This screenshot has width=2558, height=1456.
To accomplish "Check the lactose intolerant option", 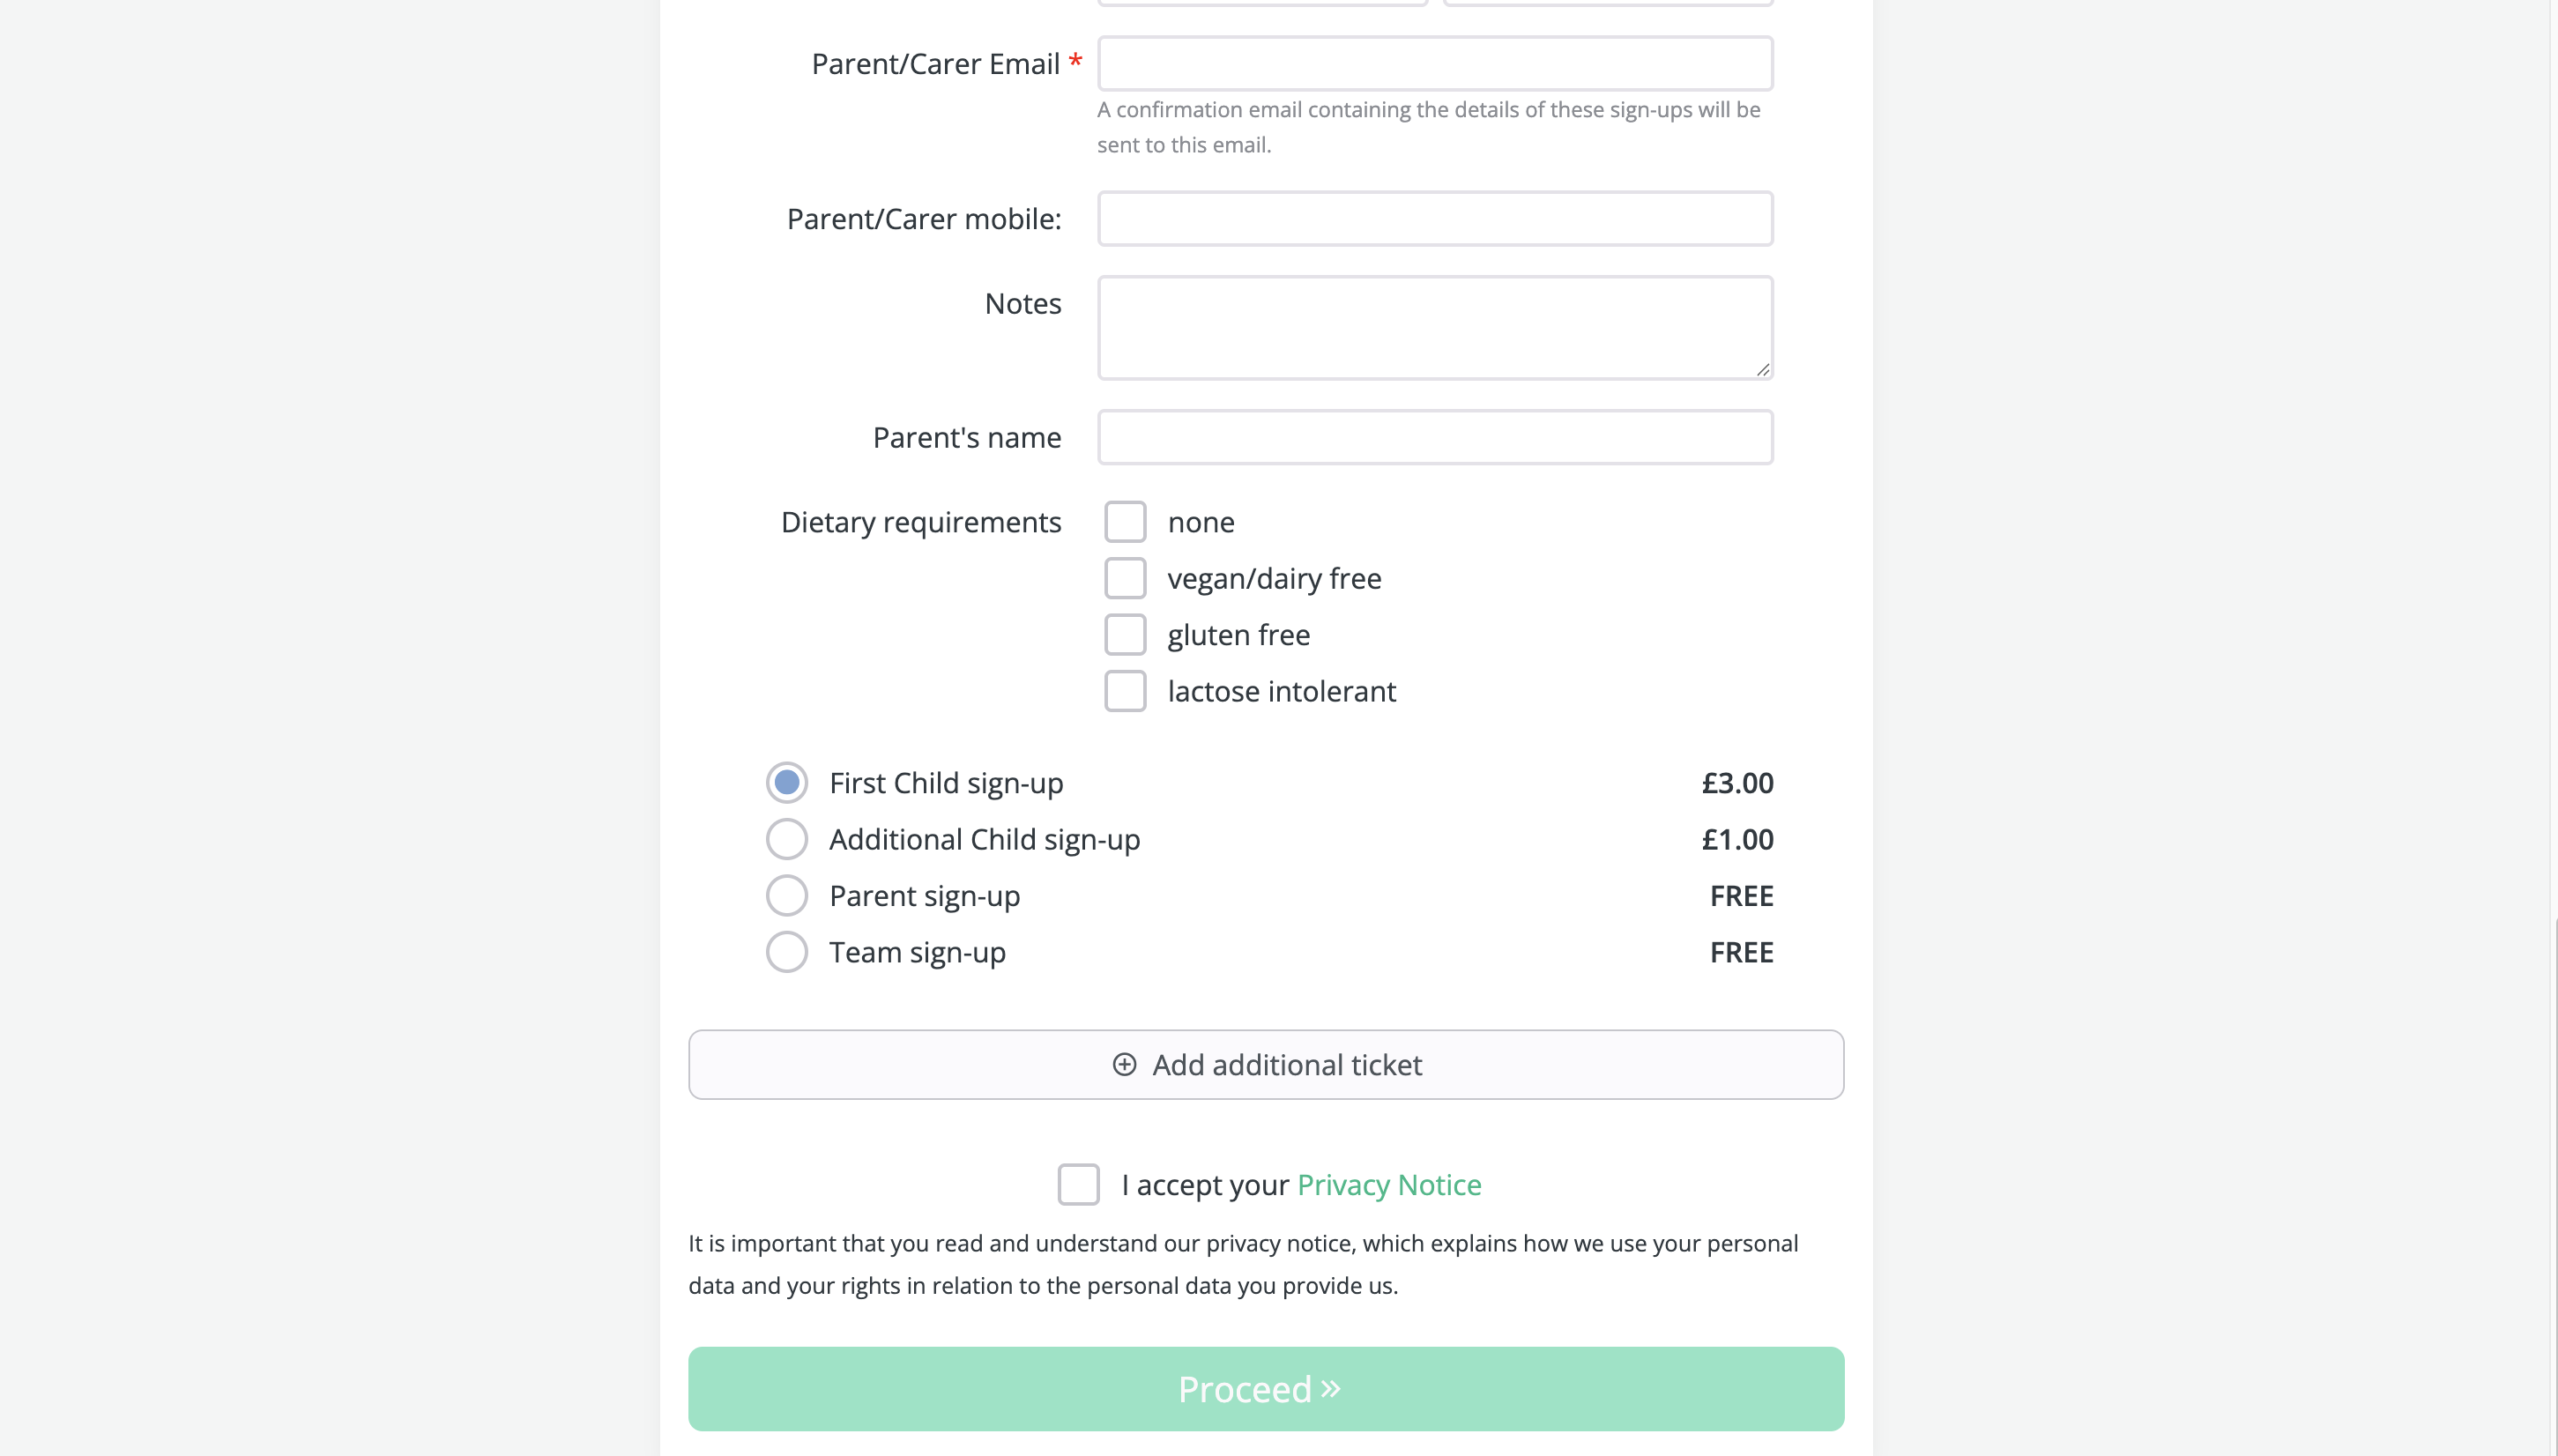I will click(1125, 691).
